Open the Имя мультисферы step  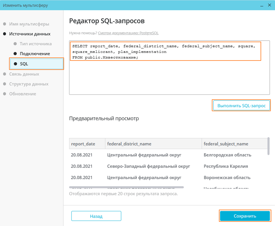point(29,24)
